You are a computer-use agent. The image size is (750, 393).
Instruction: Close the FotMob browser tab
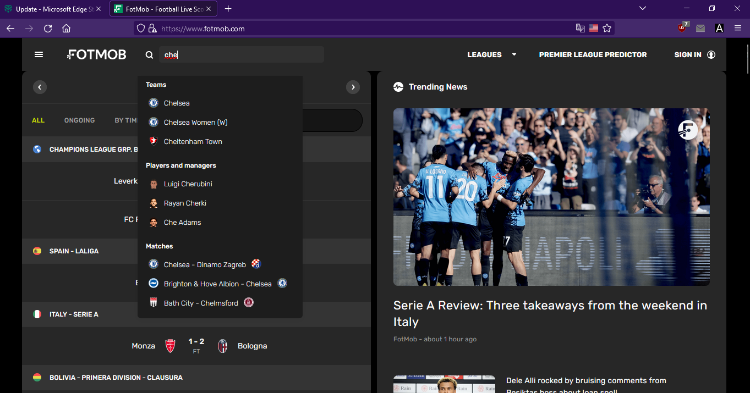coord(209,9)
